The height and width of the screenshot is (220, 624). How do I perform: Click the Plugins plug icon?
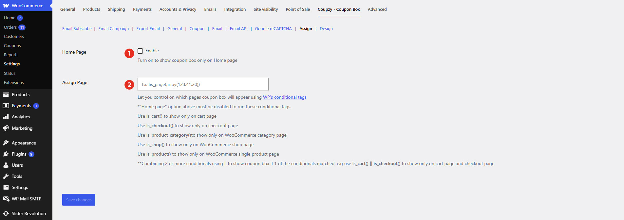pos(6,154)
